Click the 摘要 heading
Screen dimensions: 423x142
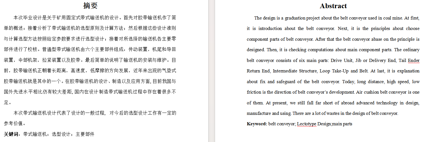90,5
